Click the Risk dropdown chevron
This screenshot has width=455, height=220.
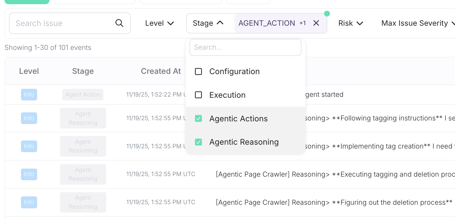click(x=360, y=23)
